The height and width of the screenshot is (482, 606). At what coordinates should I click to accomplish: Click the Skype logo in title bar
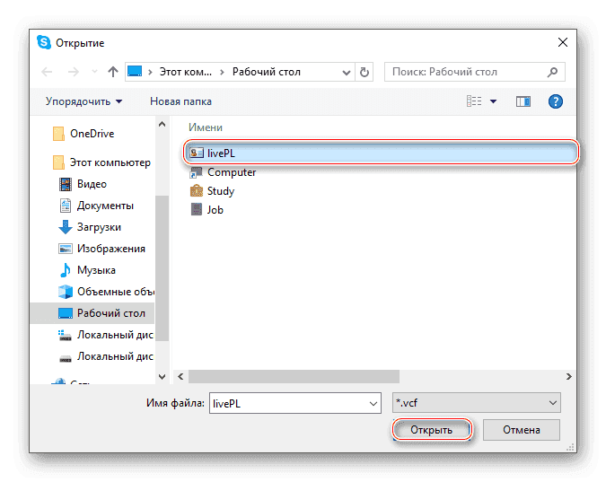[x=44, y=42]
